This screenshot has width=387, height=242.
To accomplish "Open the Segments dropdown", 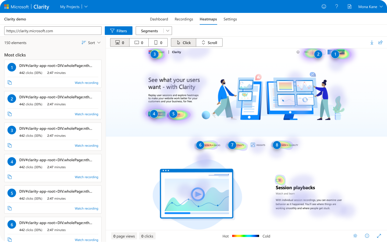I will point(153,31).
